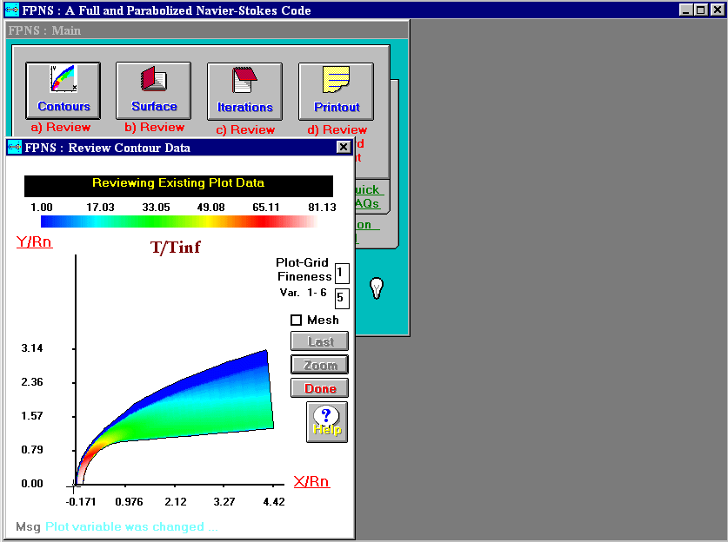The width and height of the screenshot is (728, 542).
Task: Open the Printout review tool
Action: 336,91
